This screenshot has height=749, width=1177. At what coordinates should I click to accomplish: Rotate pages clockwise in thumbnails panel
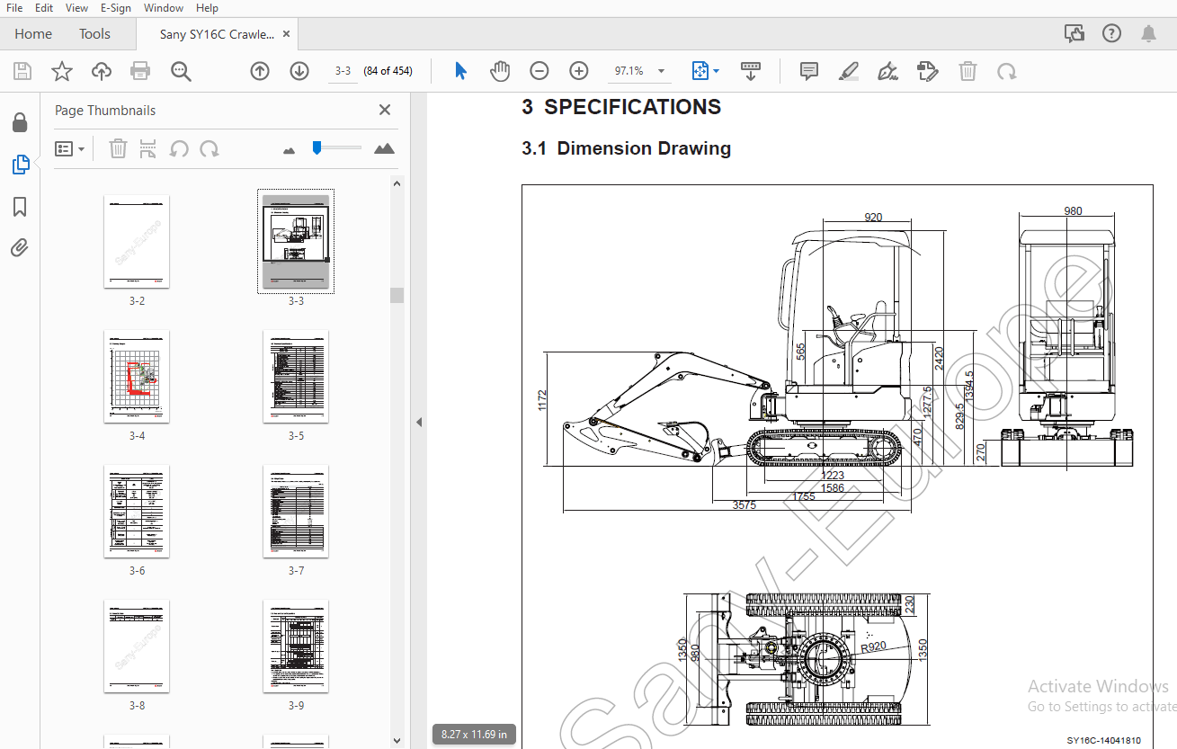[x=210, y=148]
